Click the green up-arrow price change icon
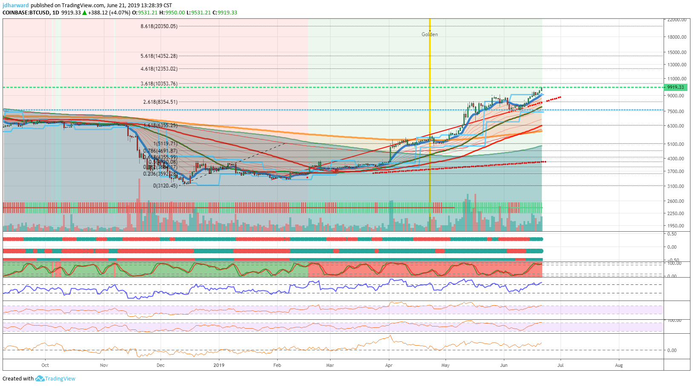Image resolution: width=693 pixels, height=386 pixels. [x=85, y=13]
